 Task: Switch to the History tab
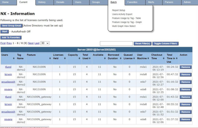(x=41, y=2)
